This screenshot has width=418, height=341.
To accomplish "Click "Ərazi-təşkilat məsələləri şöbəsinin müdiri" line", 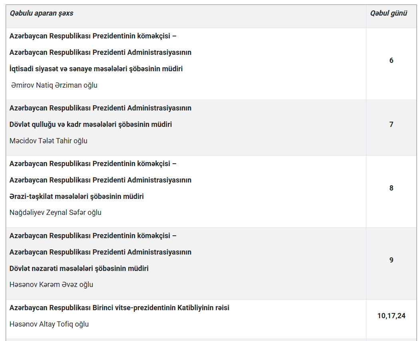I will (x=76, y=197).
